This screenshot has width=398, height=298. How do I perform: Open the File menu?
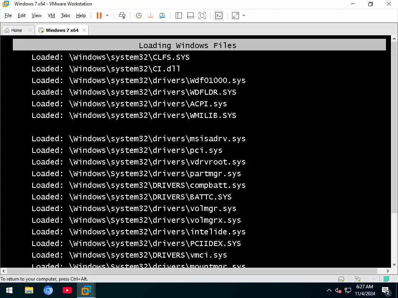click(8, 16)
